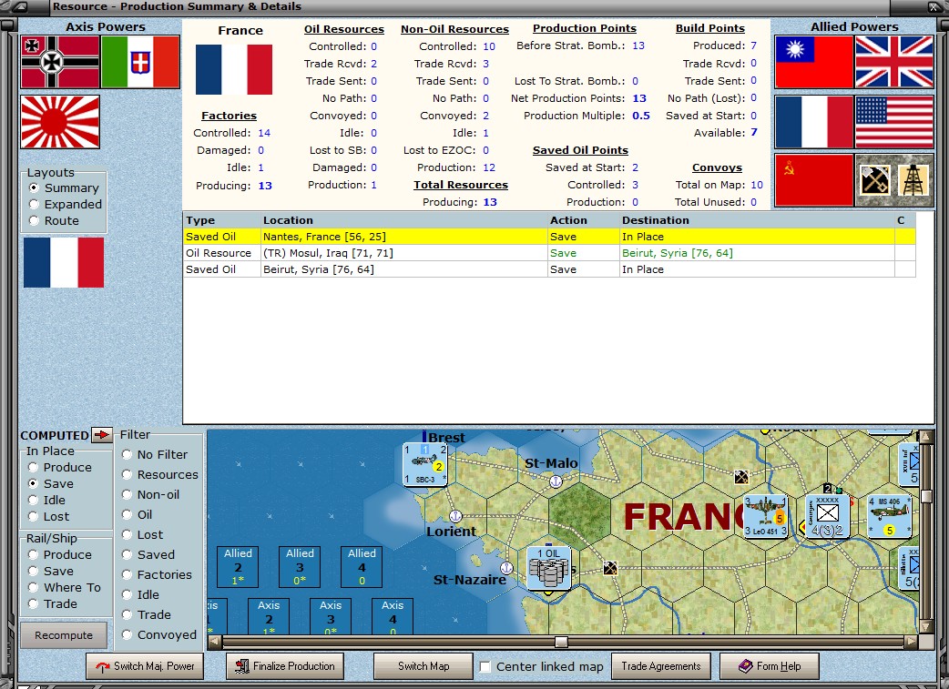Click the Axis 2 convoy box
Image resolution: width=949 pixels, height=689 pixels.
coord(269,616)
